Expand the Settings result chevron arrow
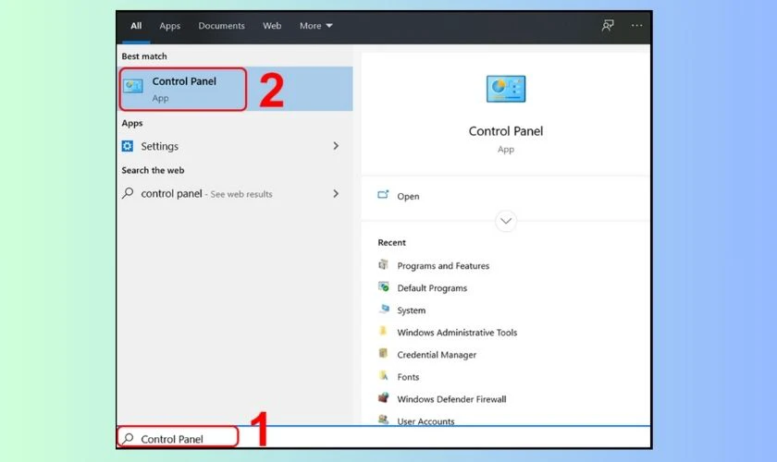777x462 pixels. tap(336, 146)
